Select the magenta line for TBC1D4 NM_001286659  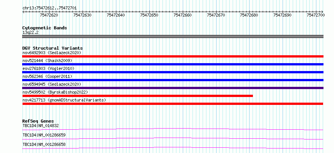point(173,138)
